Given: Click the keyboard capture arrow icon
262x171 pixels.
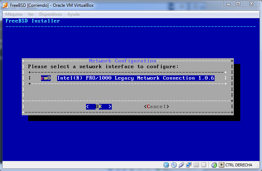Looking at the screenshot, I should [x=221, y=165].
